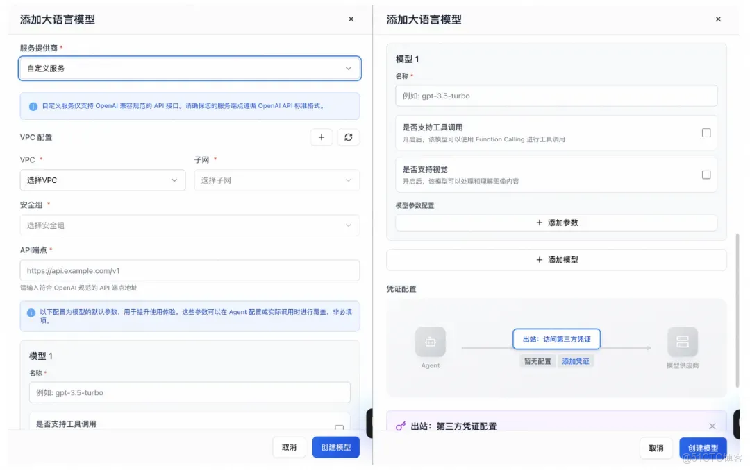Enable 是否支持视觉 for 模型 1
This screenshot has width=750, height=470.
[x=706, y=175]
